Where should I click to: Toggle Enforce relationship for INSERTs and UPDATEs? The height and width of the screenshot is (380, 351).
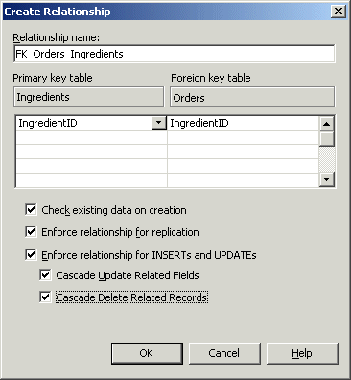31,255
